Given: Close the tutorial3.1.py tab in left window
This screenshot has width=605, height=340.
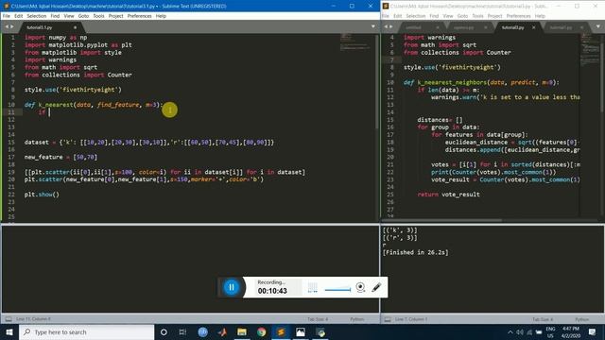Looking at the screenshot, I should tap(75, 27).
